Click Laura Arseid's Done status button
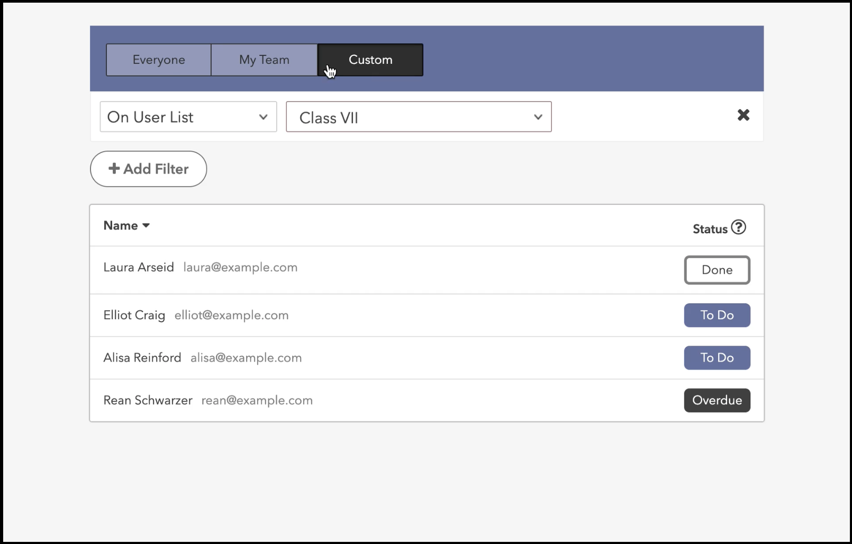Image resolution: width=852 pixels, height=544 pixels. (x=717, y=270)
